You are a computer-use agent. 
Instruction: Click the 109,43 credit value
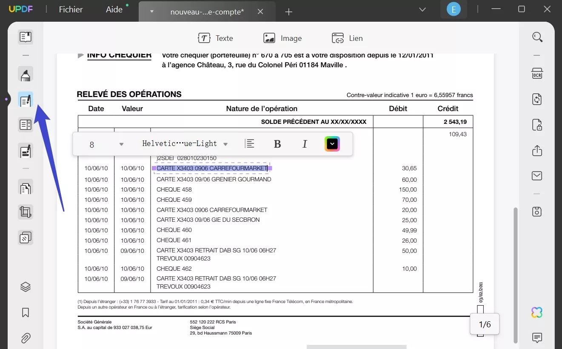[x=458, y=134]
